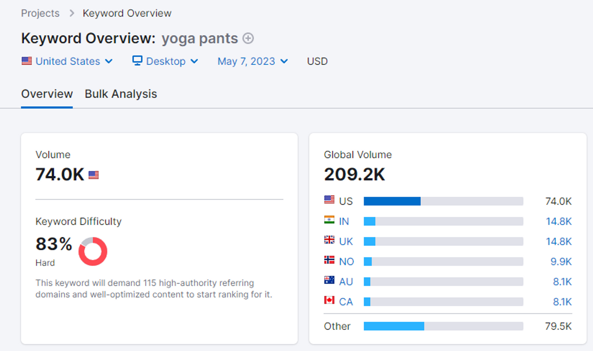Select the Overview tab
This screenshot has height=351, width=593.
(x=47, y=94)
